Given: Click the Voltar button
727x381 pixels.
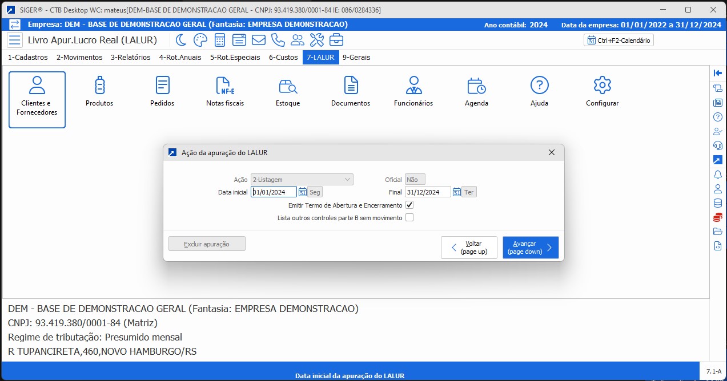Looking at the screenshot, I should (x=468, y=248).
